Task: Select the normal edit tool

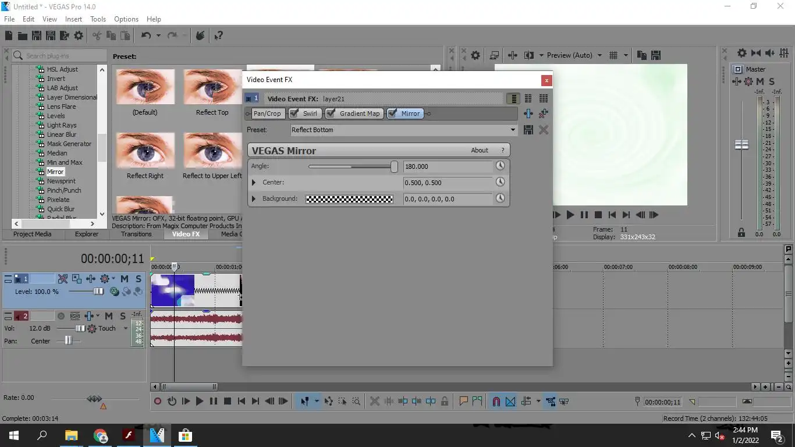Action: point(304,401)
